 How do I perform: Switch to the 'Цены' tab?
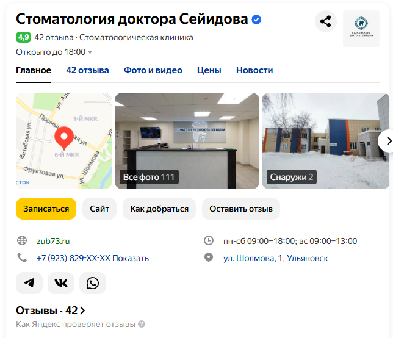209,70
